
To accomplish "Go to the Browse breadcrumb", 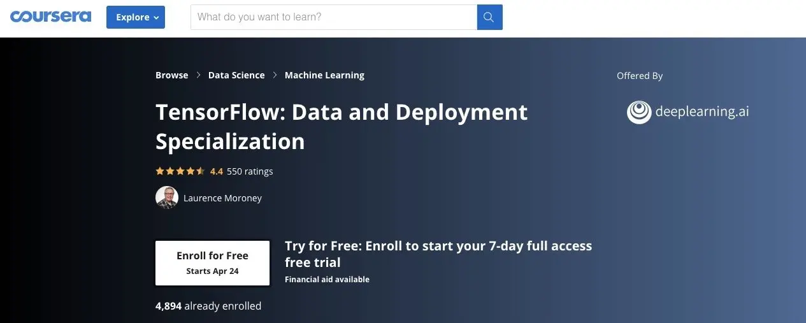I will [x=172, y=75].
